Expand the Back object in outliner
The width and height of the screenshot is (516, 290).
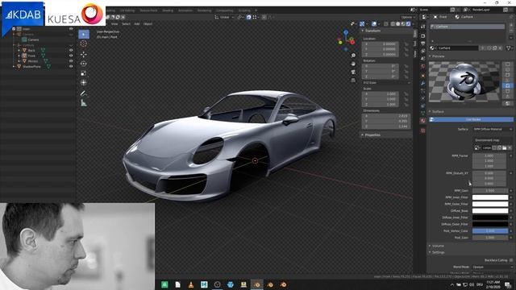point(19,50)
